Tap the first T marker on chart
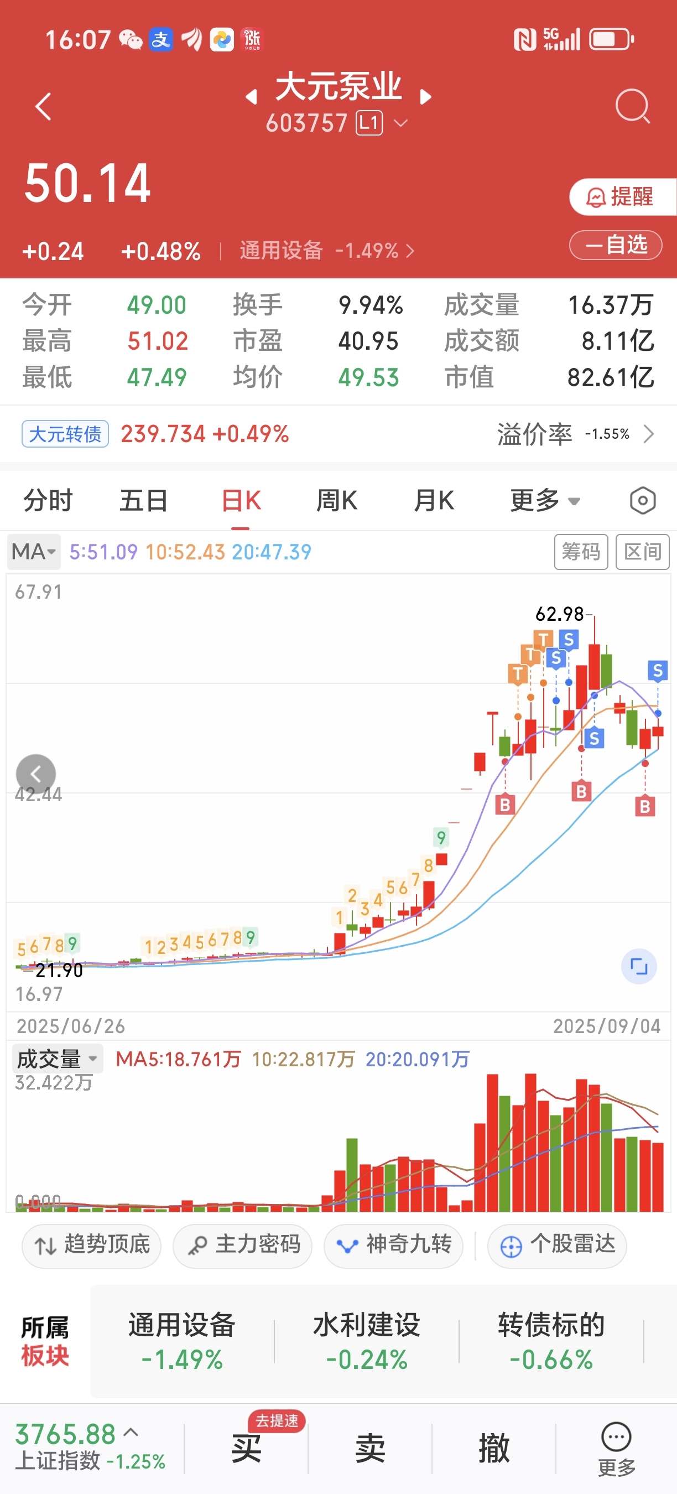 click(x=518, y=675)
